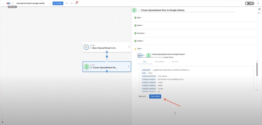The image size is (262, 125).
Task: Click the 'Sheet1' value
Action: pos(150,73)
